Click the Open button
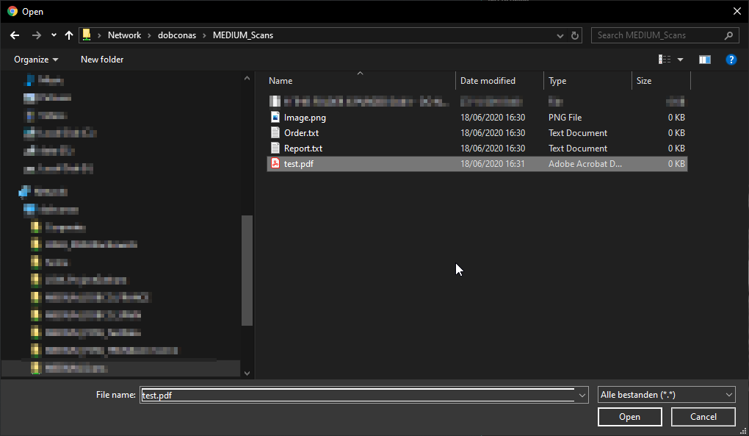The width and height of the screenshot is (749, 436). [x=629, y=417]
